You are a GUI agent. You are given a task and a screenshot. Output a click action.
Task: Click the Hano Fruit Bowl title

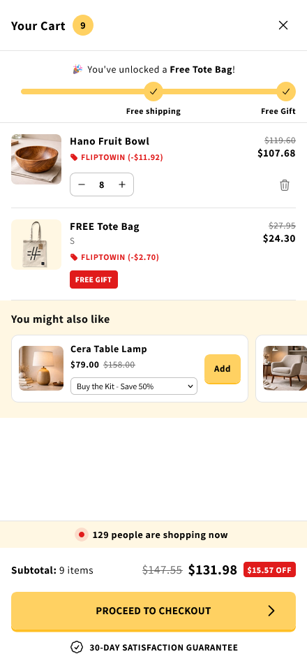(110, 141)
